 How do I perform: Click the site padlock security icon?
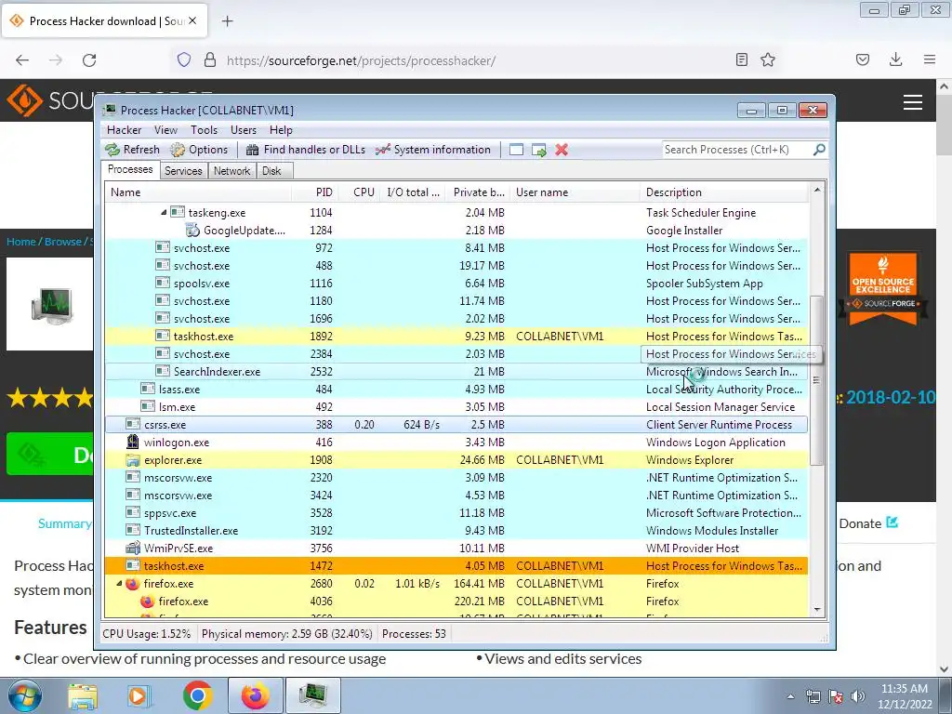(210, 60)
